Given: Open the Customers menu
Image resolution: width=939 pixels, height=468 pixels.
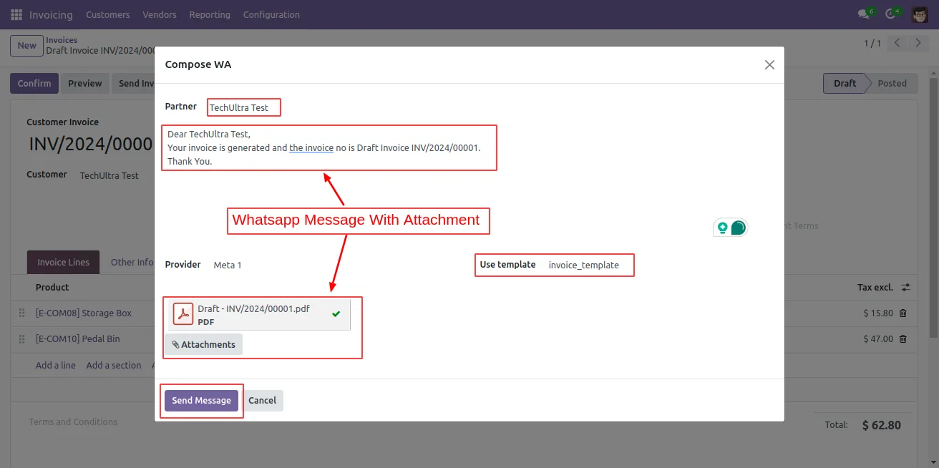Looking at the screenshot, I should tap(108, 14).
